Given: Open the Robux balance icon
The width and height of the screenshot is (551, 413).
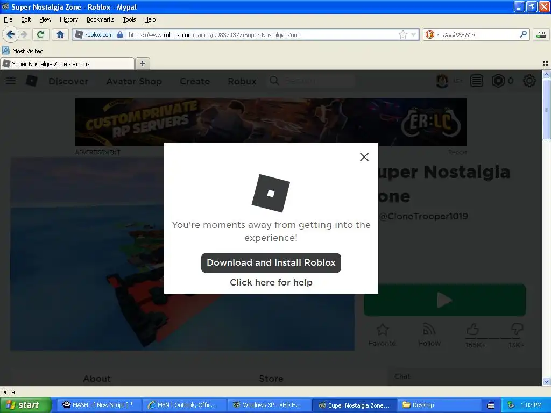Looking at the screenshot, I should click(498, 81).
